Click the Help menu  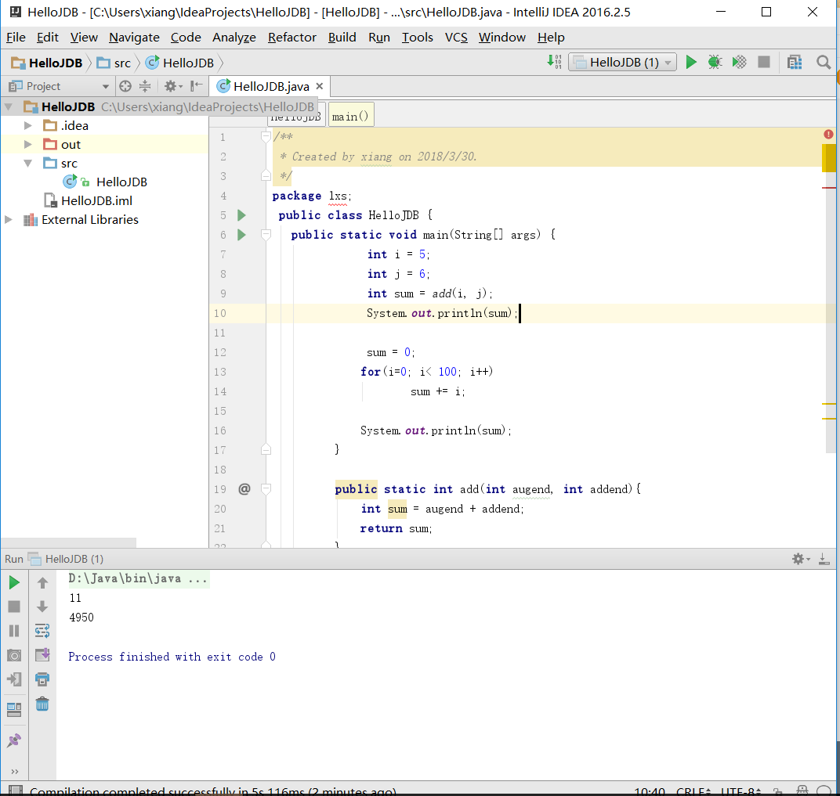[551, 38]
